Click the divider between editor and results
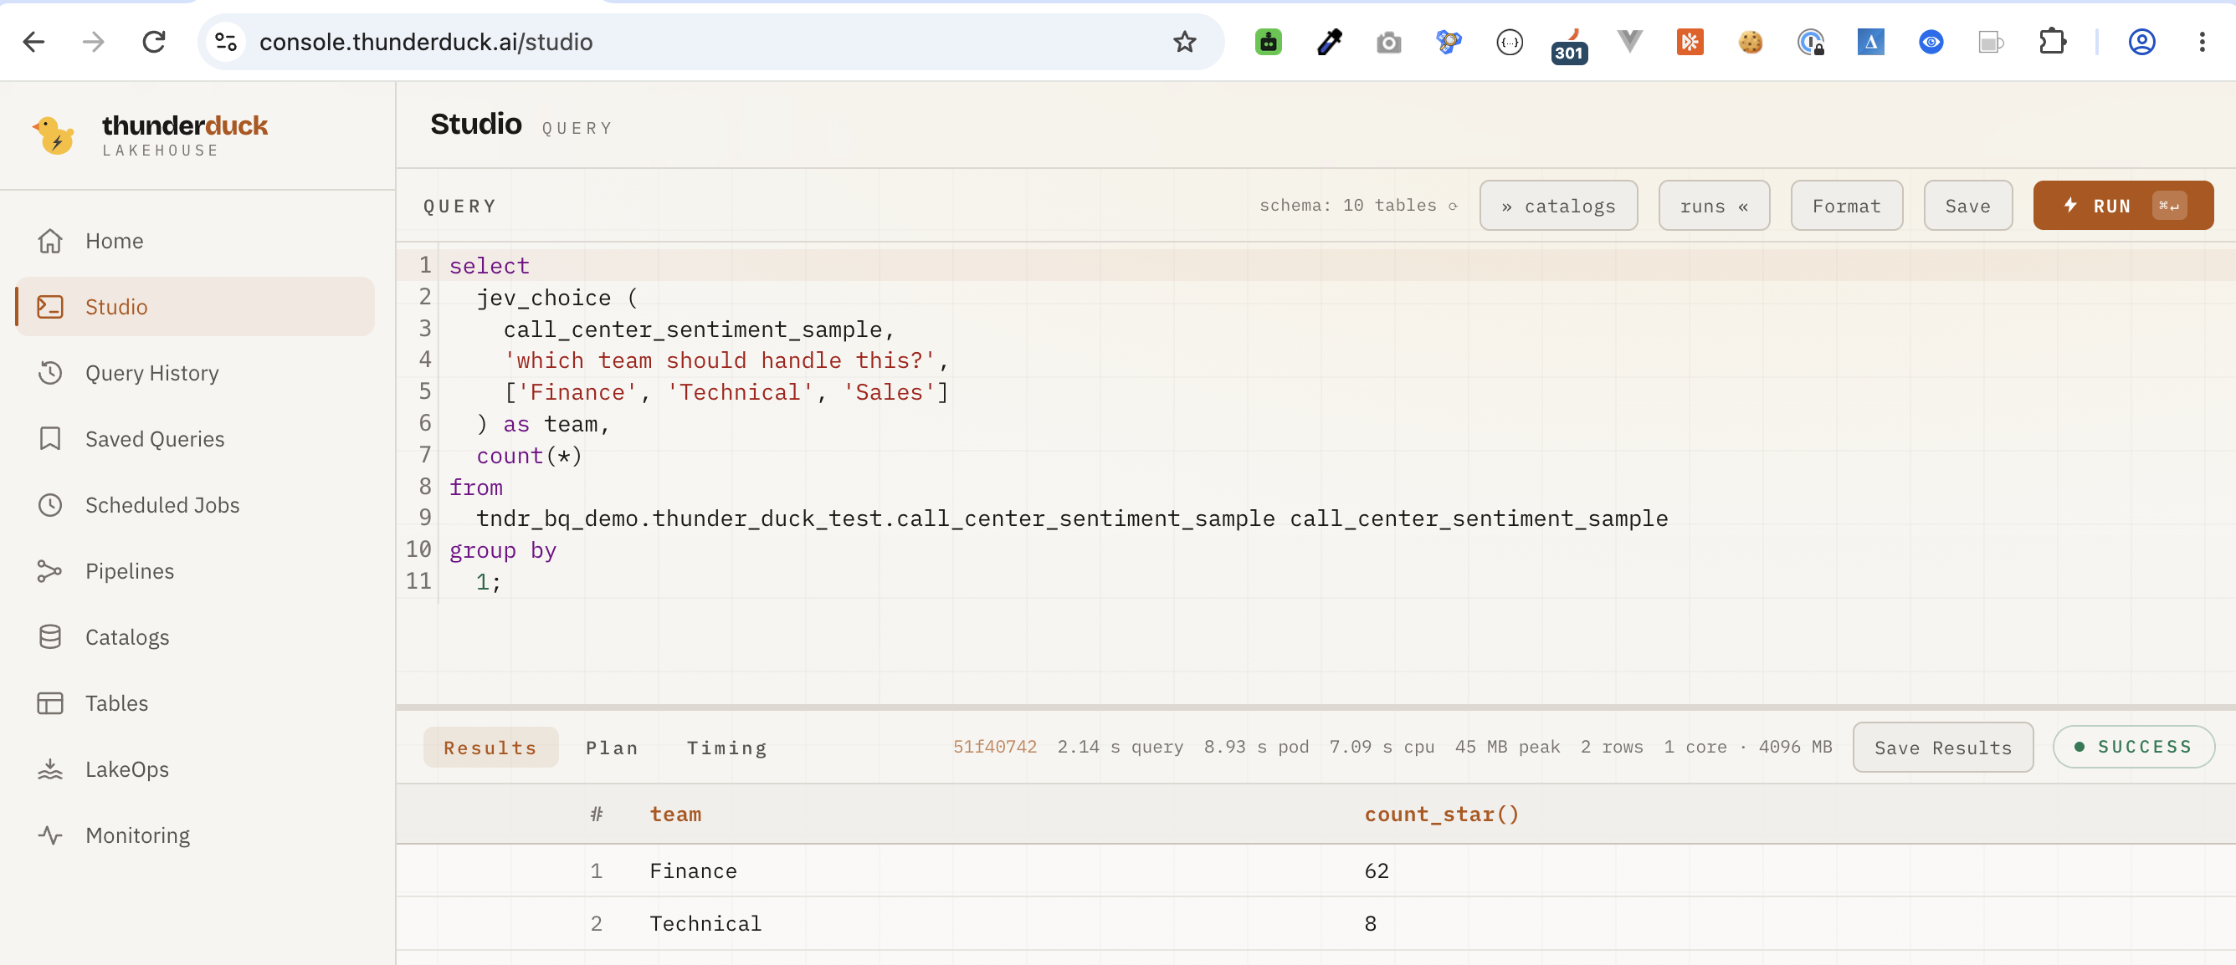The height and width of the screenshot is (965, 2236). tap(1315, 707)
